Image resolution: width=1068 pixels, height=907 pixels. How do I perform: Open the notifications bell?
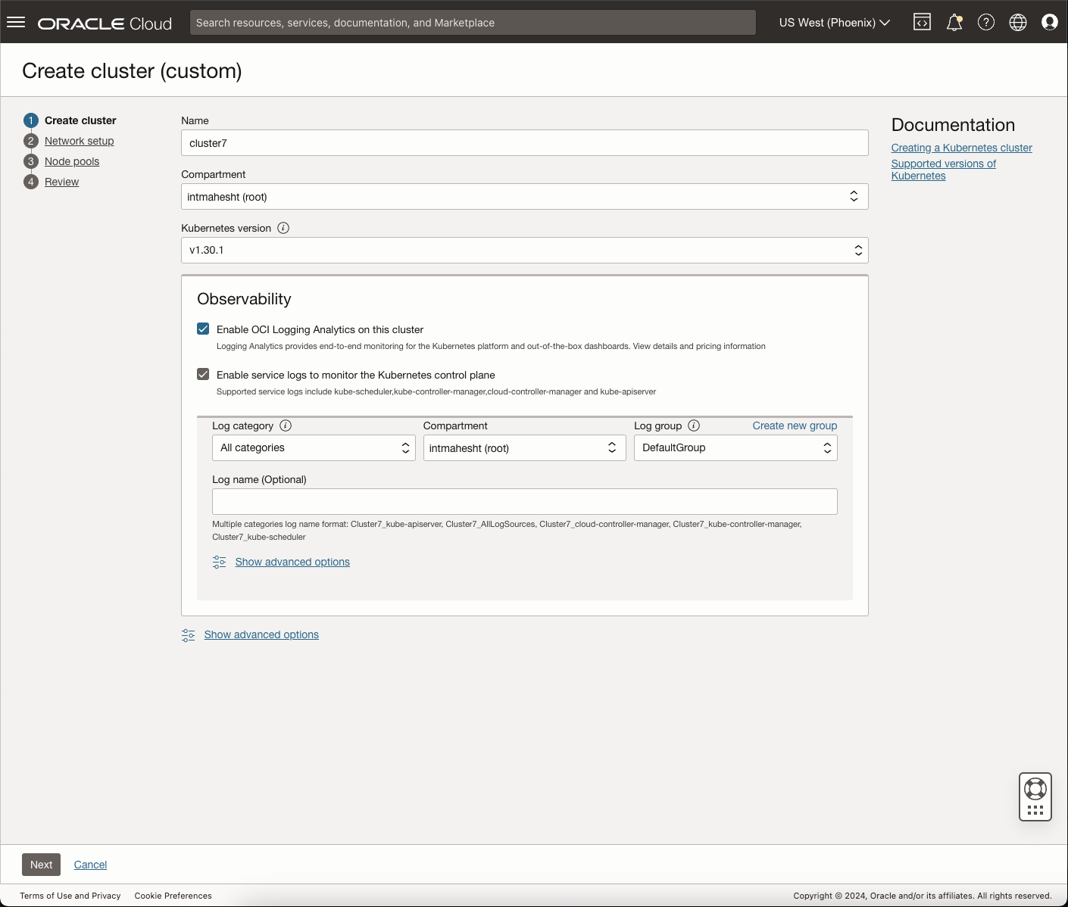coord(954,22)
